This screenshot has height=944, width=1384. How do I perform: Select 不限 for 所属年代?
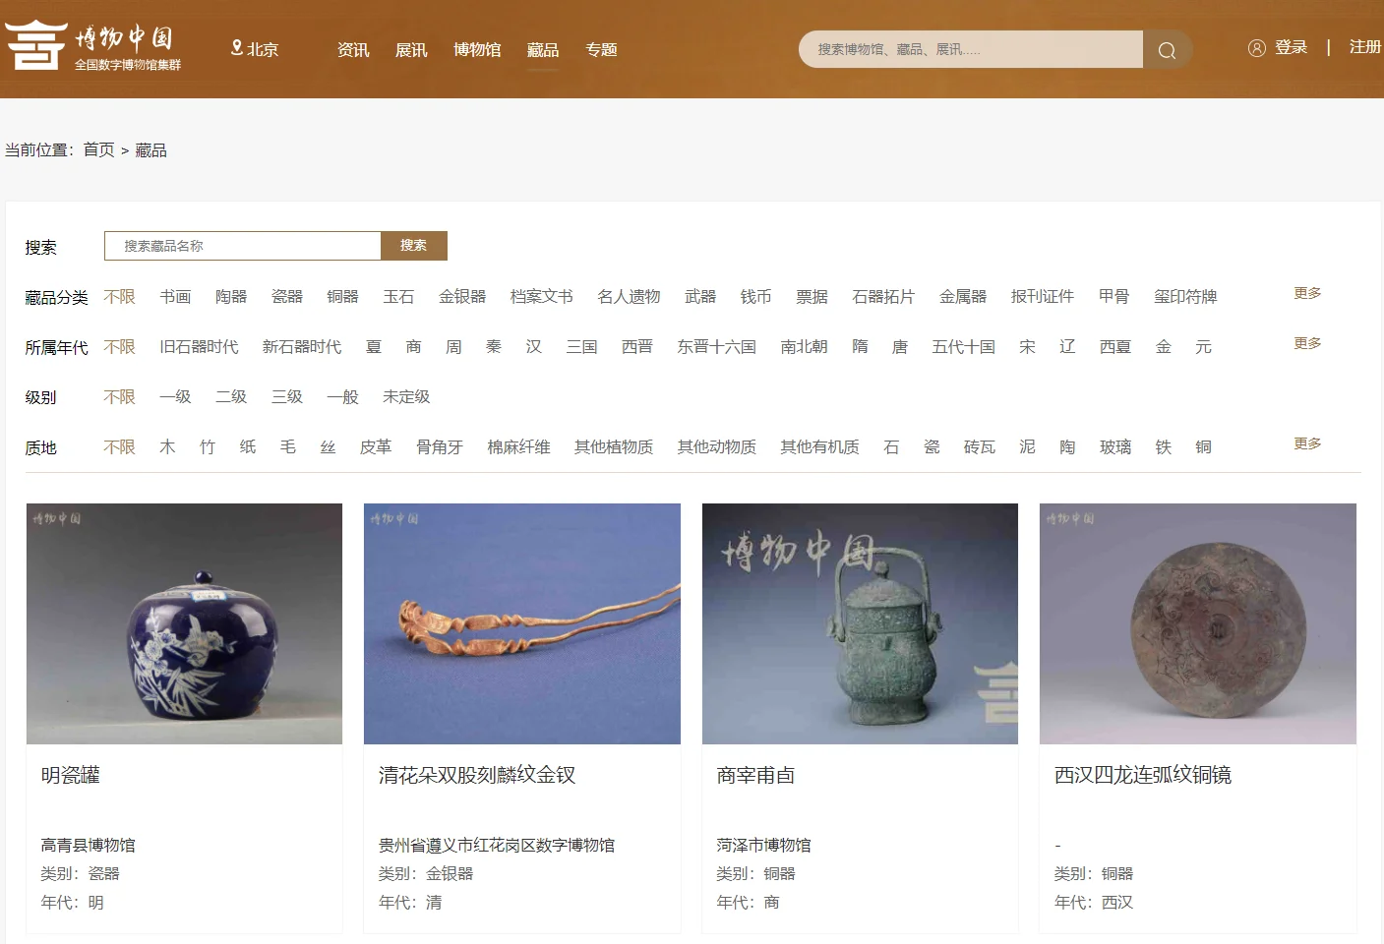point(119,346)
